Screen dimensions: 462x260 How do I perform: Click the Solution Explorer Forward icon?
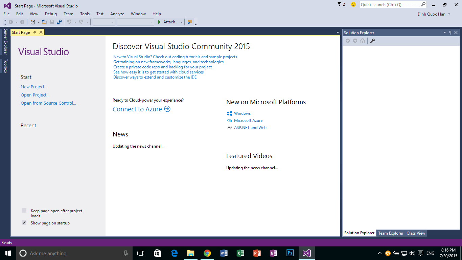coord(355,41)
